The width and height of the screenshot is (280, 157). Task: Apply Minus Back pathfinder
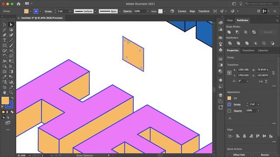point(273,43)
